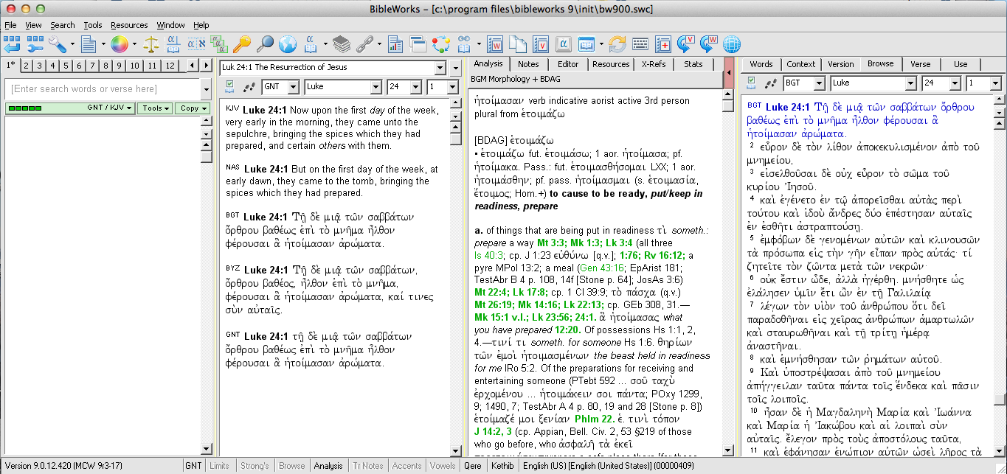1007x474 pixels.
Task: Click the pink panel collapse arrow strip
Action: pyautogui.click(x=730, y=73)
